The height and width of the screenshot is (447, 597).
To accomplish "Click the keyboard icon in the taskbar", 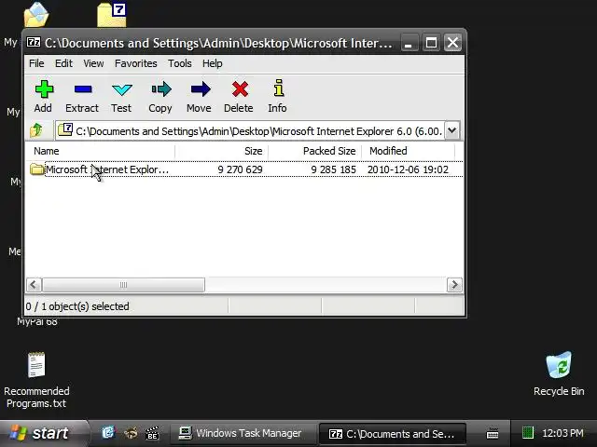I will coord(493,433).
